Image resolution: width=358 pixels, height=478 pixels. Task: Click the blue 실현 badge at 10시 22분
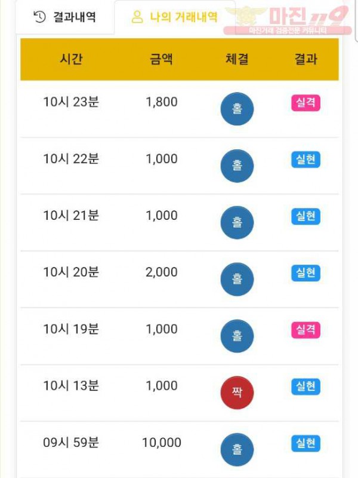coord(305,160)
